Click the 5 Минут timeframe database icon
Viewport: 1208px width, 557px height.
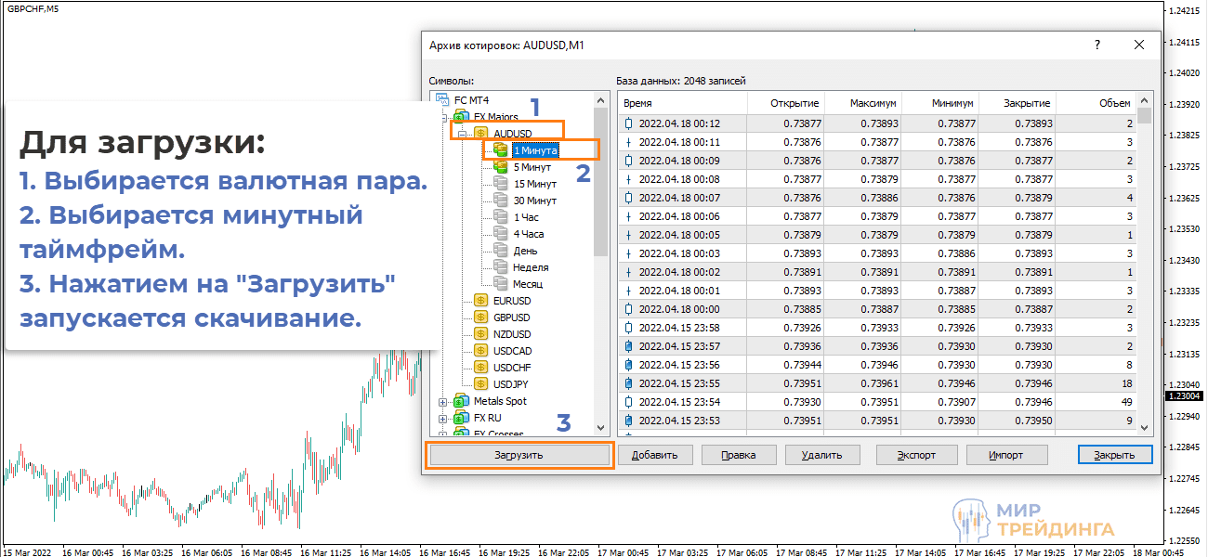(x=501, y=167)
